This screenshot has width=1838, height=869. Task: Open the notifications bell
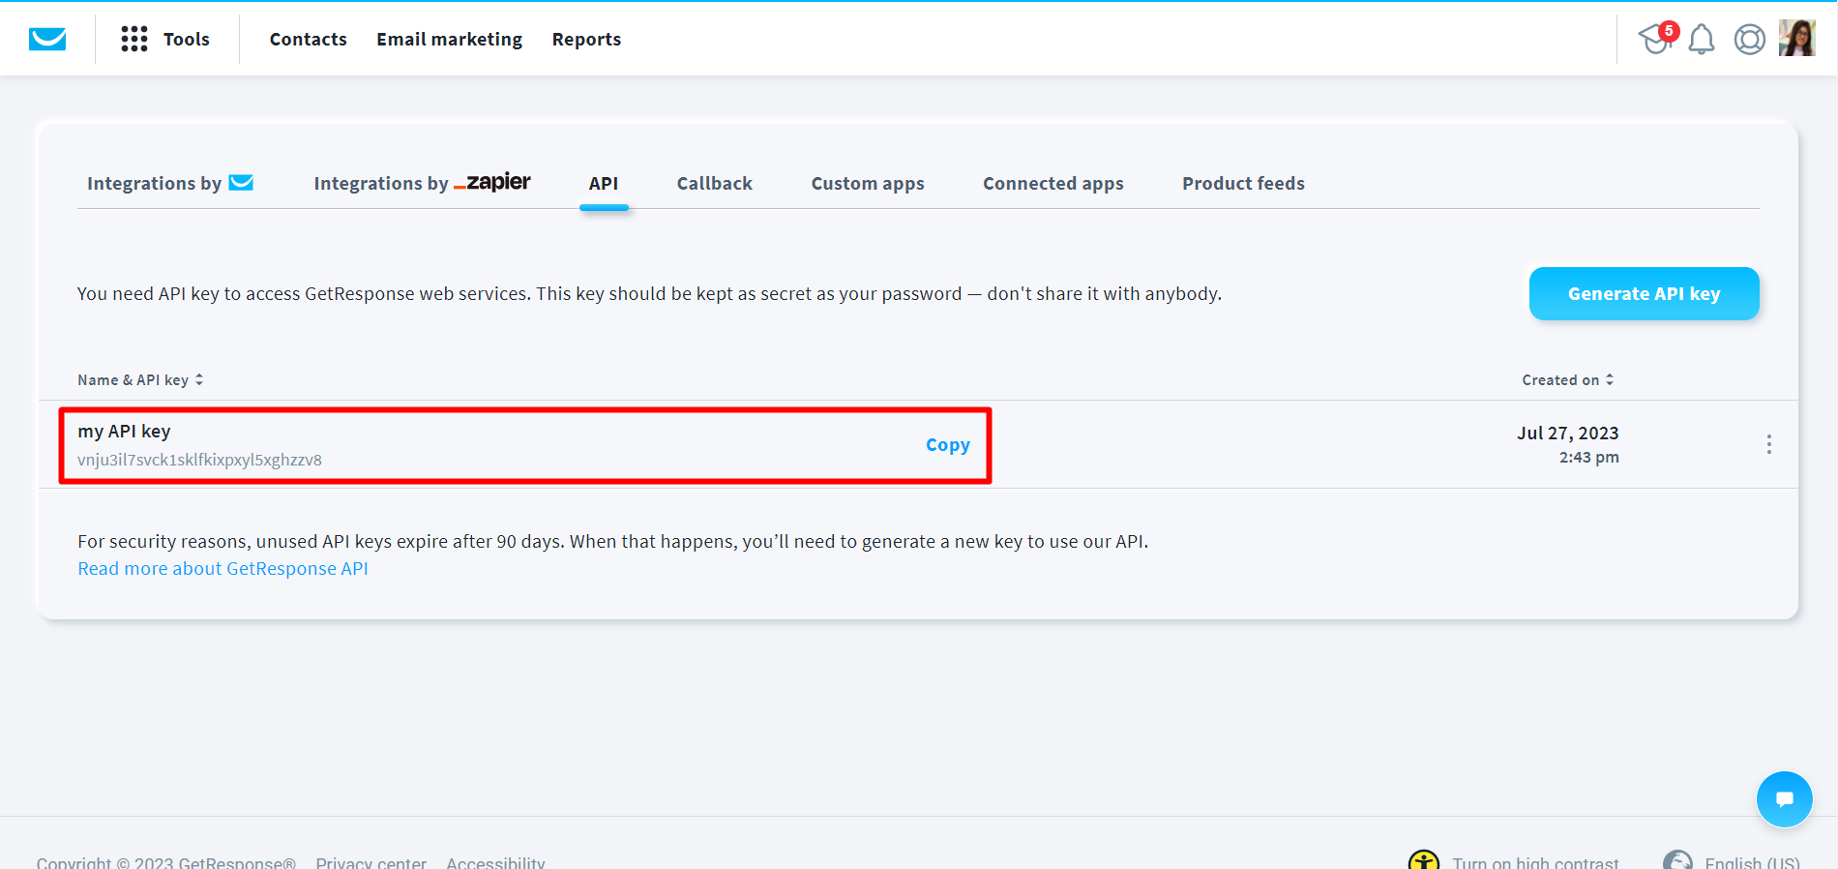1702,40
